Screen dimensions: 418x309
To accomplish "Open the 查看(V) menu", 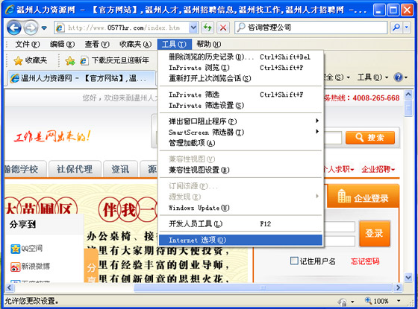I will 97,44.
